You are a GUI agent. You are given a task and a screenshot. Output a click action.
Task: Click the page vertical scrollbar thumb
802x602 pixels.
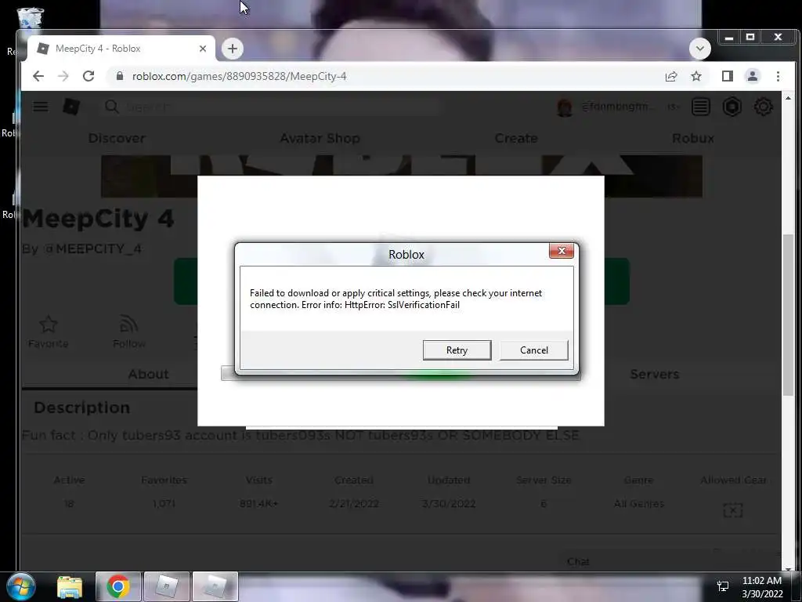click(788, 314)
